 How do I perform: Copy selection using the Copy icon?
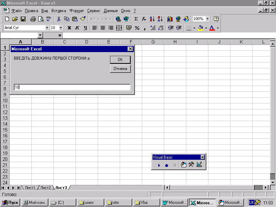[67, 19]
